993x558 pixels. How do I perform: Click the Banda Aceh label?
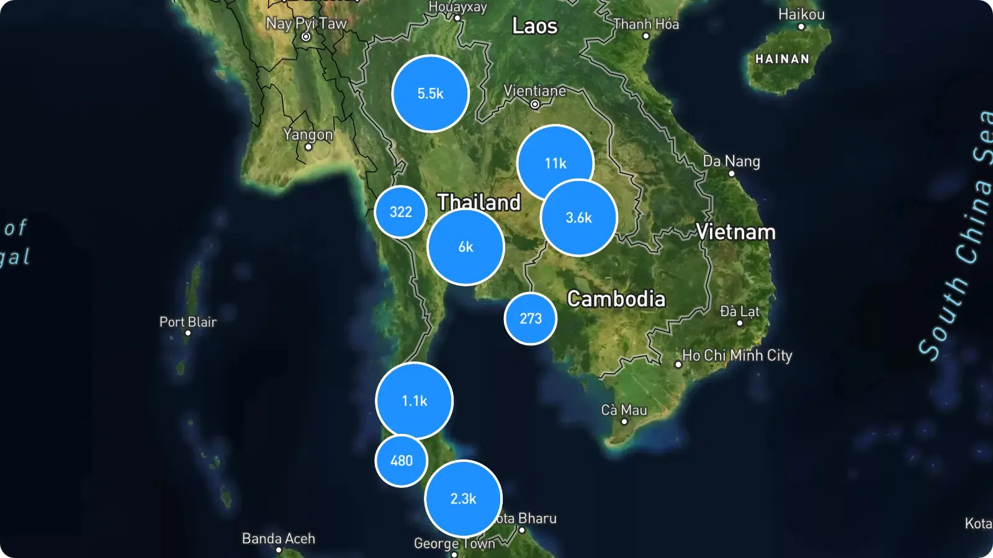279,538
